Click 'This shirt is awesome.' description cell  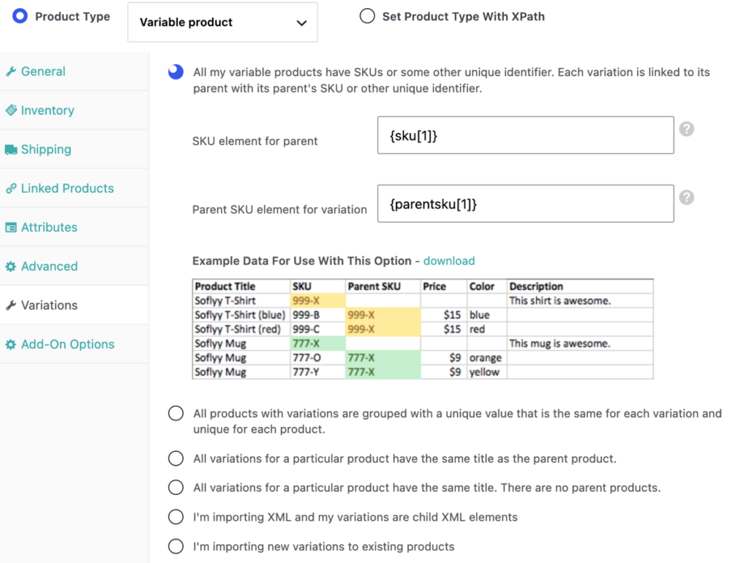click(580, 301)
